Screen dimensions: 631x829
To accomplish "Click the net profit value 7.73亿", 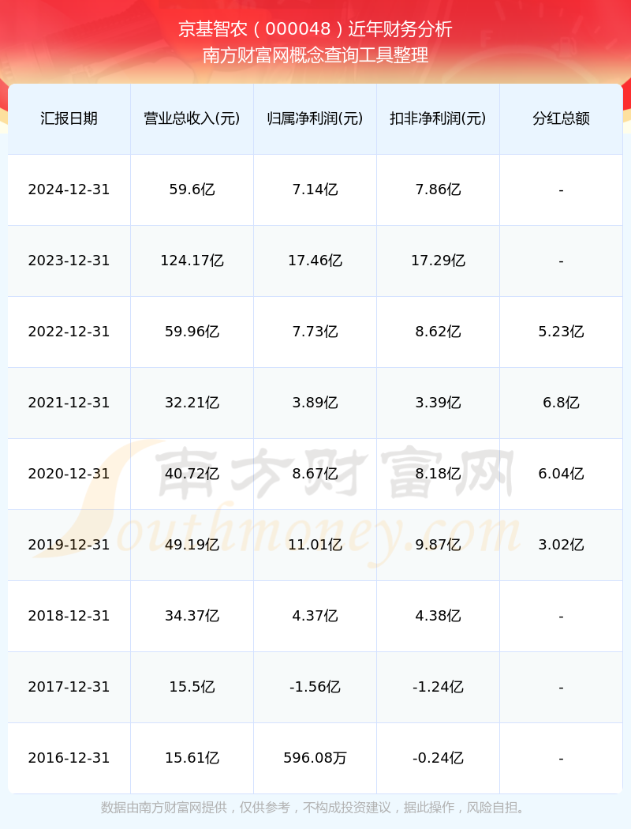I will pos(315,332).
